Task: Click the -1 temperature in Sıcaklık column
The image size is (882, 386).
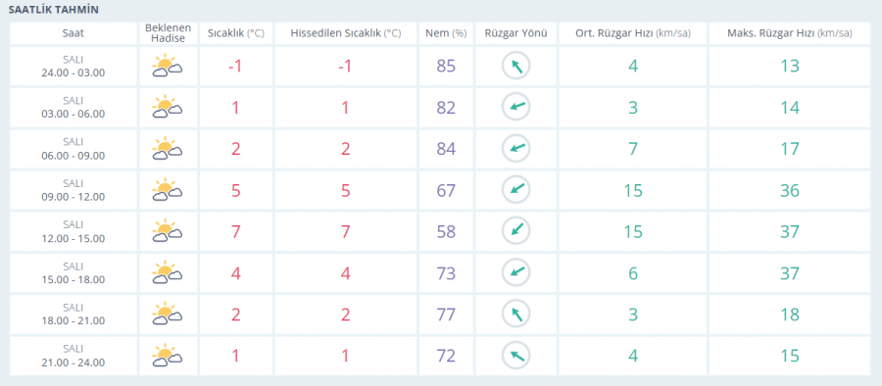Action: 235,66
